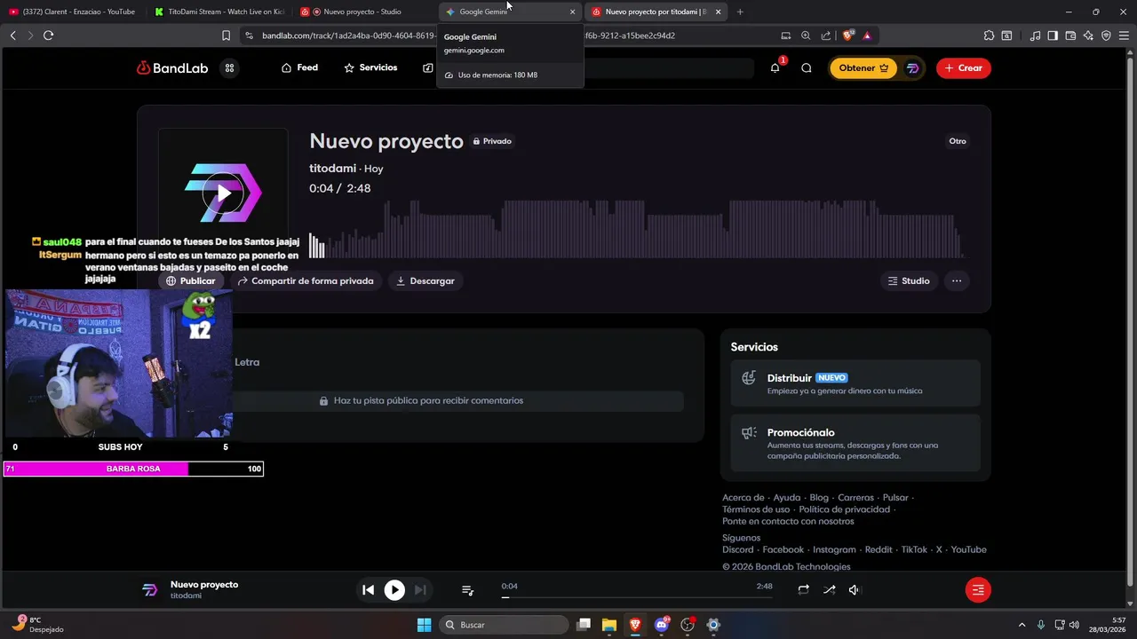Switch to the Letra tab
Image resolution: width=1137 pixels, height=639 pixels.
[247, 362]
